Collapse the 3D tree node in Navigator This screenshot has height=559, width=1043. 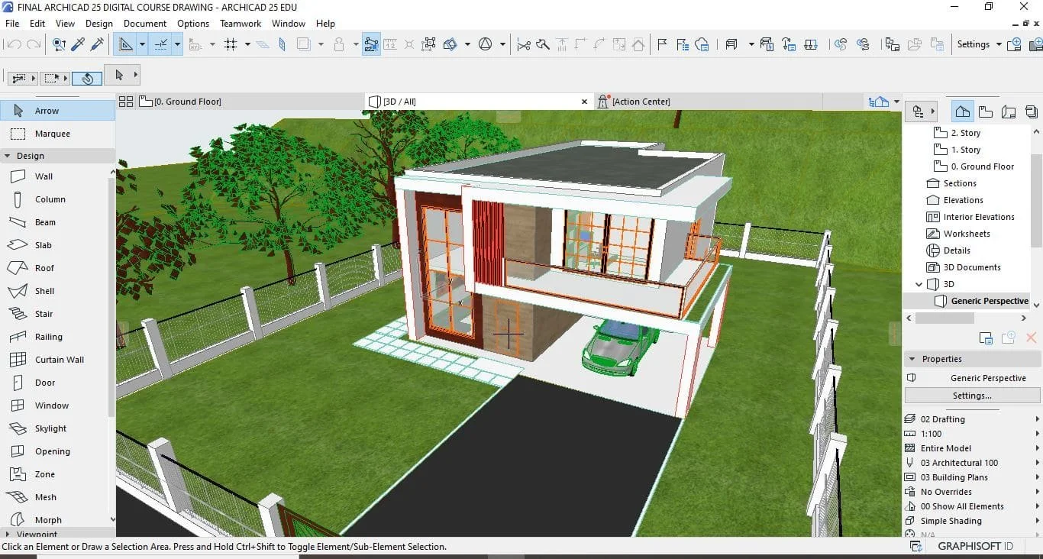[x=919, y=284]
